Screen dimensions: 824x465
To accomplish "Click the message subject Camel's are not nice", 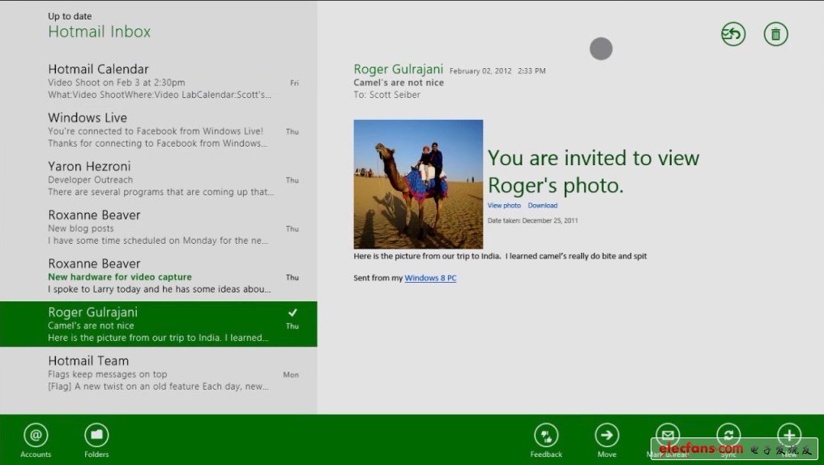I will tap(399, 83).
